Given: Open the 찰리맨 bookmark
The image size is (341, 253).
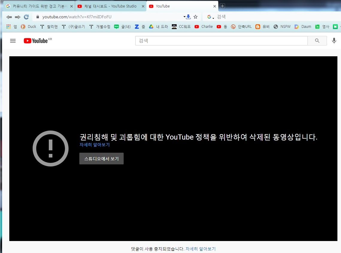Looking at the screenshot, I should click(x=49, y=27).
